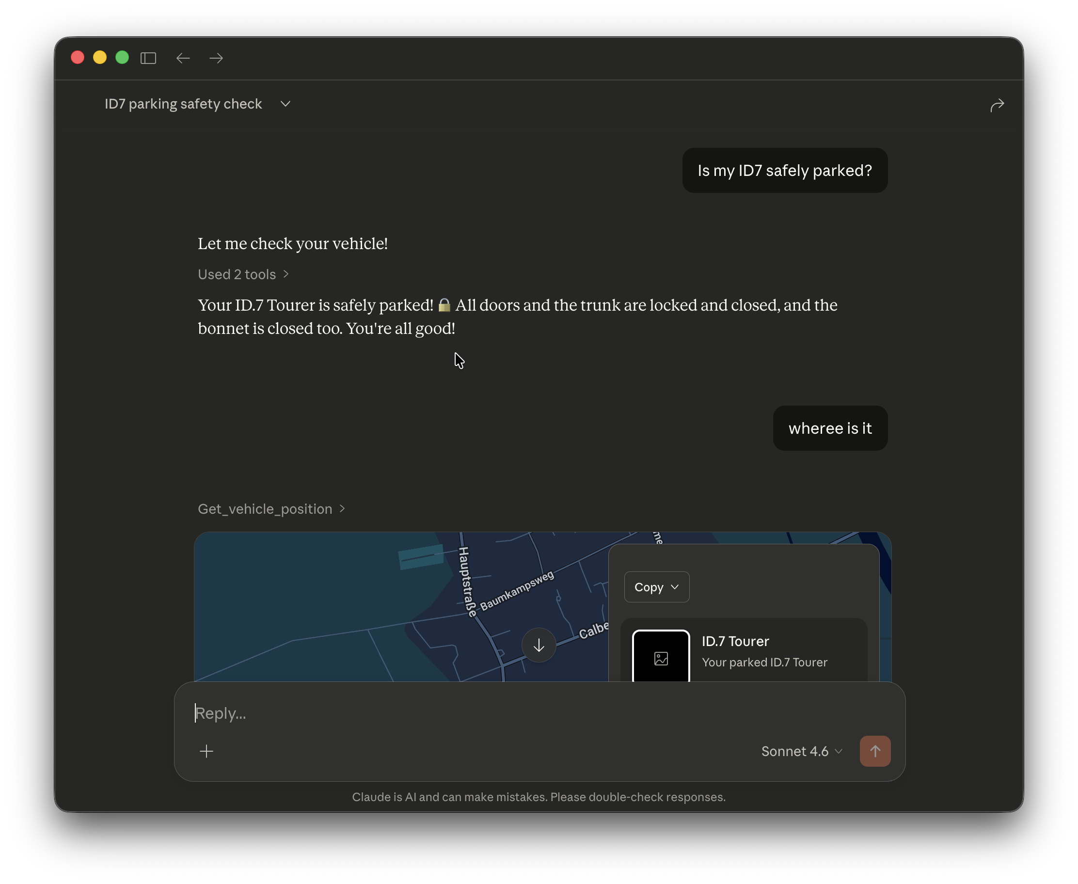Open the chat title dropdown chevron
The image size is (1078, 884).
pos(285,104)
